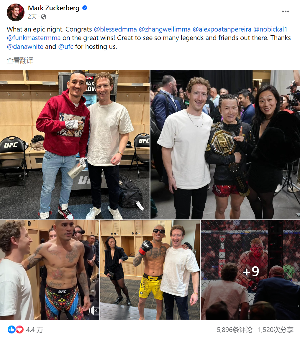300x337 pixels.
Task: Click the profile avatar picture
Action: (16, 12)
